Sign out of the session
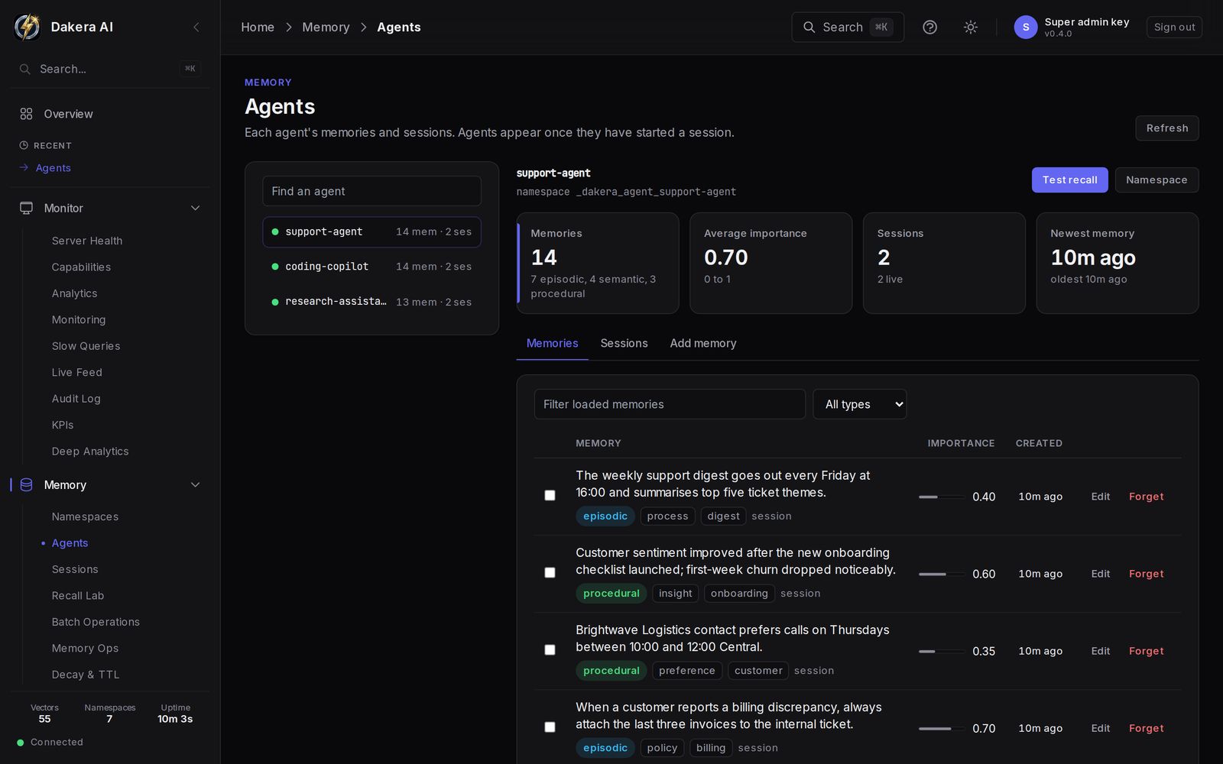 click(1174, 27)
